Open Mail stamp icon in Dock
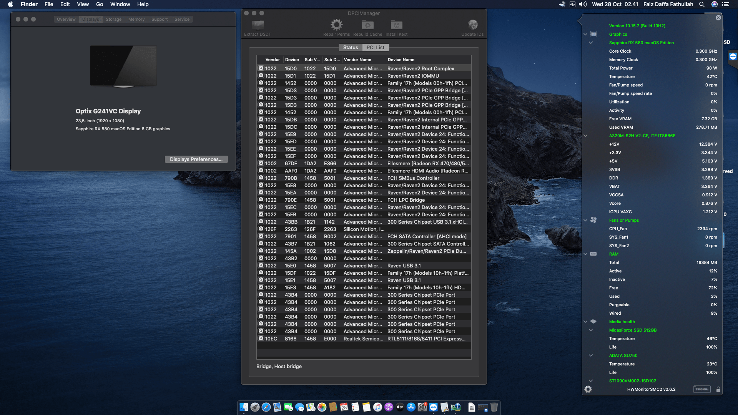 click(277, 407)
